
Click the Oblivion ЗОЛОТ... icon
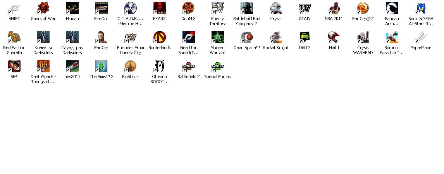[159, 66]
